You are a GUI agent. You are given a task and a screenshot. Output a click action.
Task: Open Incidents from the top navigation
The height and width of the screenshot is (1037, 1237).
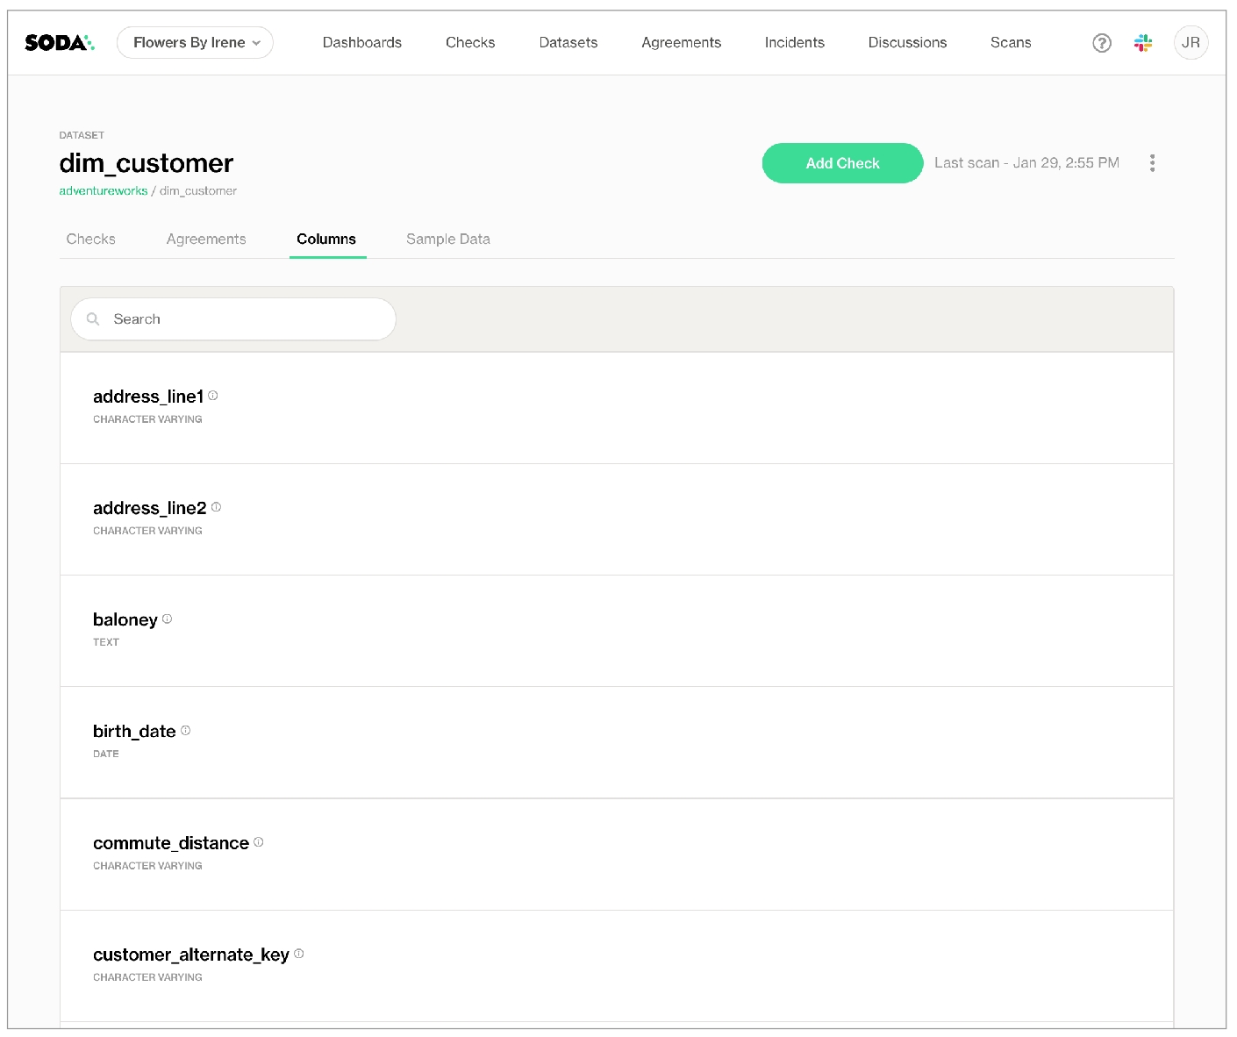tap(794, 43)
